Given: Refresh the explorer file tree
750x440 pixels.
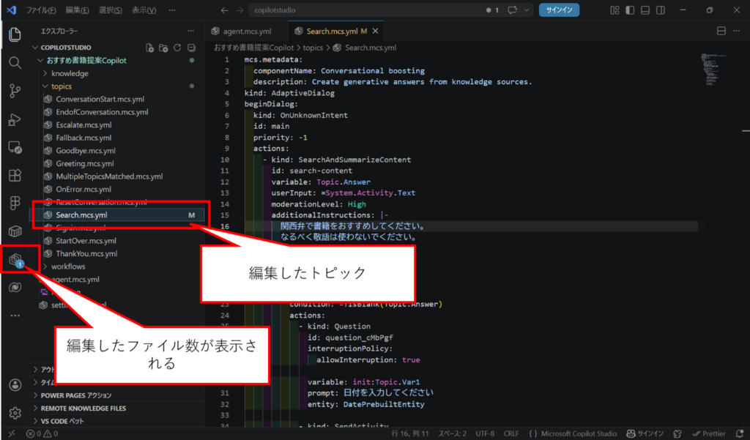Looking at the screenshot, I should (x=177, y=48).
